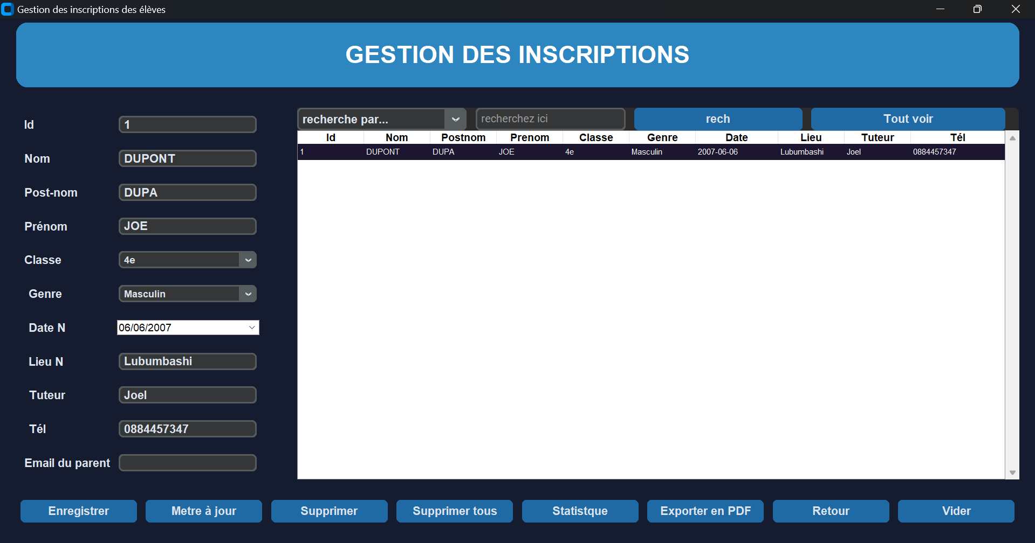Click the Email du parent field
Image resolution: width=1035 pixels, height=543 pixels.
[187, 463]
